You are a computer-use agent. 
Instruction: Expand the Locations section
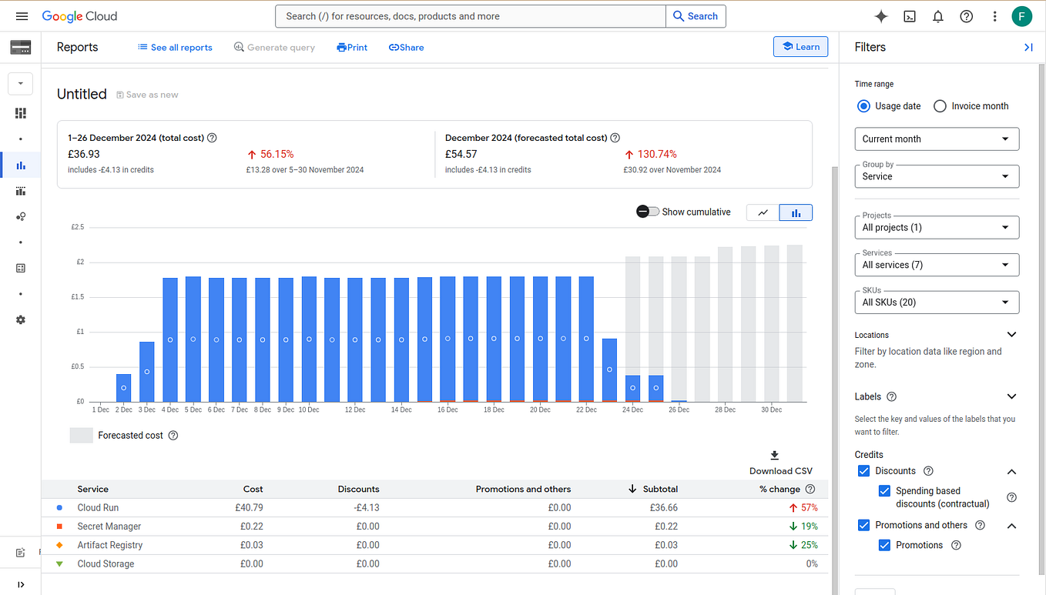[x=1011, y=334]
